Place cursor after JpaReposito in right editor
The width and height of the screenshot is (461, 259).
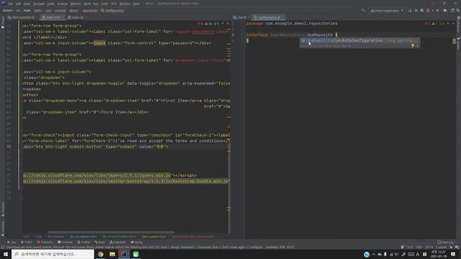[333, 35]
